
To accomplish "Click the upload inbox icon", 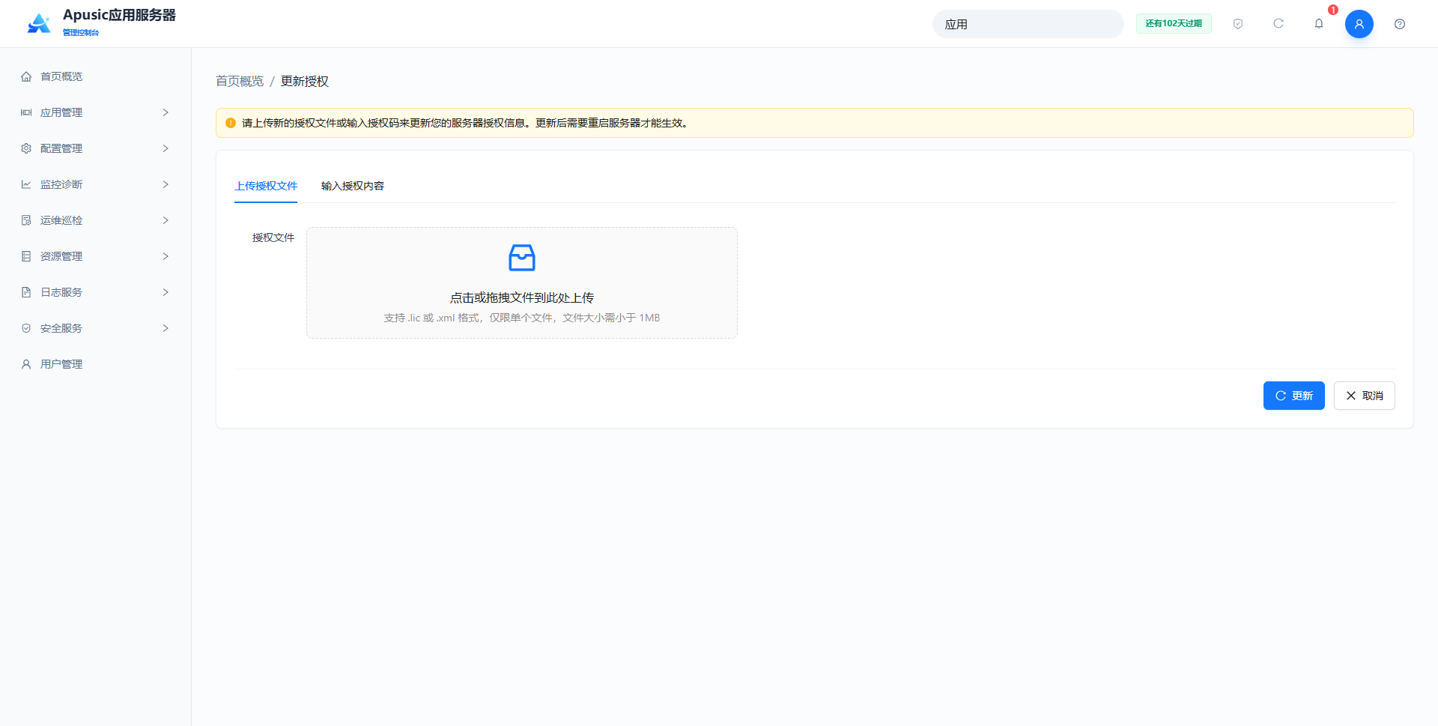I will [522, 258].
